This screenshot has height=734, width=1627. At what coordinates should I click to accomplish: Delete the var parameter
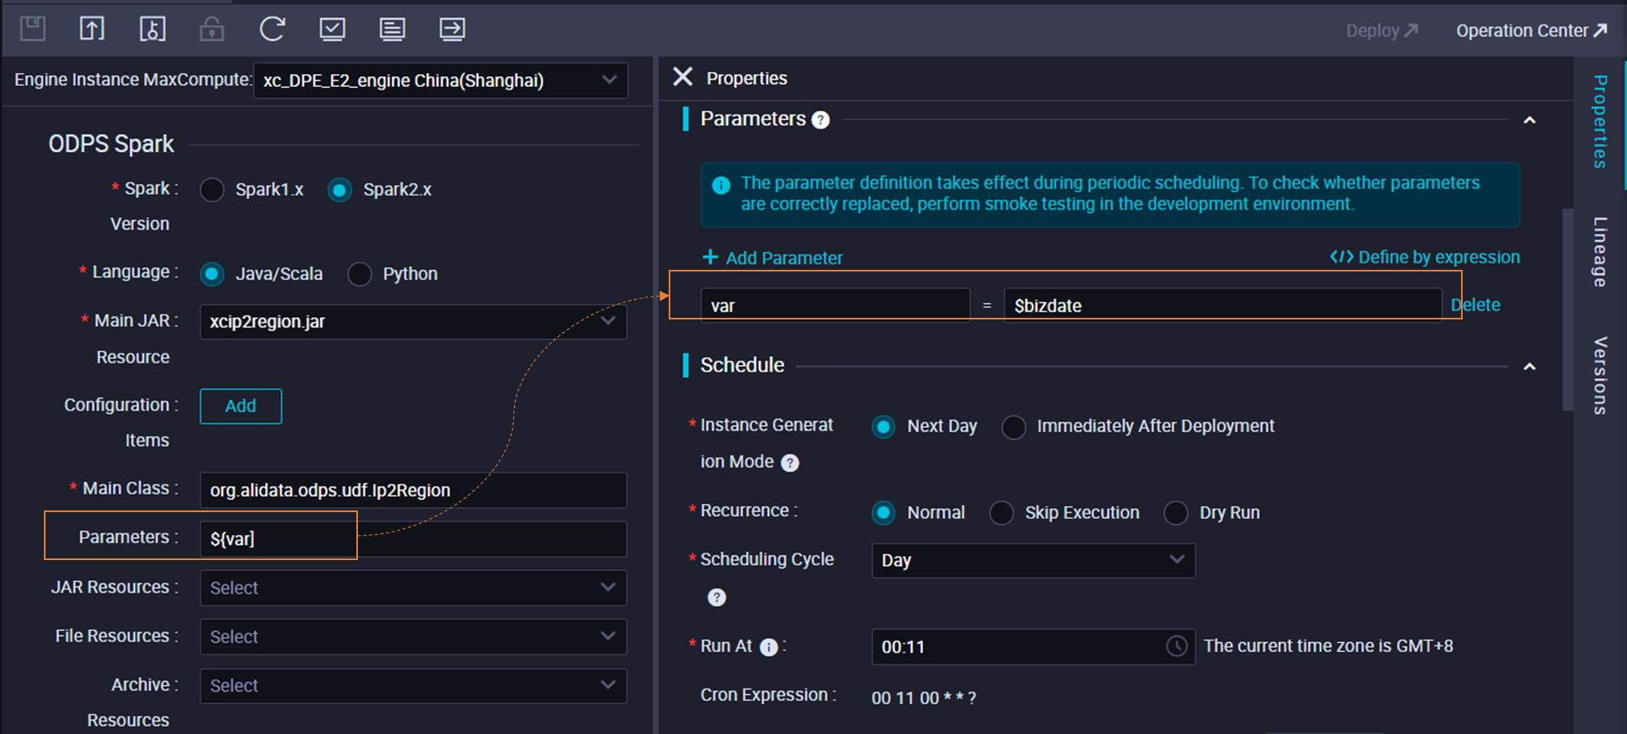pyautogui.click(x=1476, y=305)
